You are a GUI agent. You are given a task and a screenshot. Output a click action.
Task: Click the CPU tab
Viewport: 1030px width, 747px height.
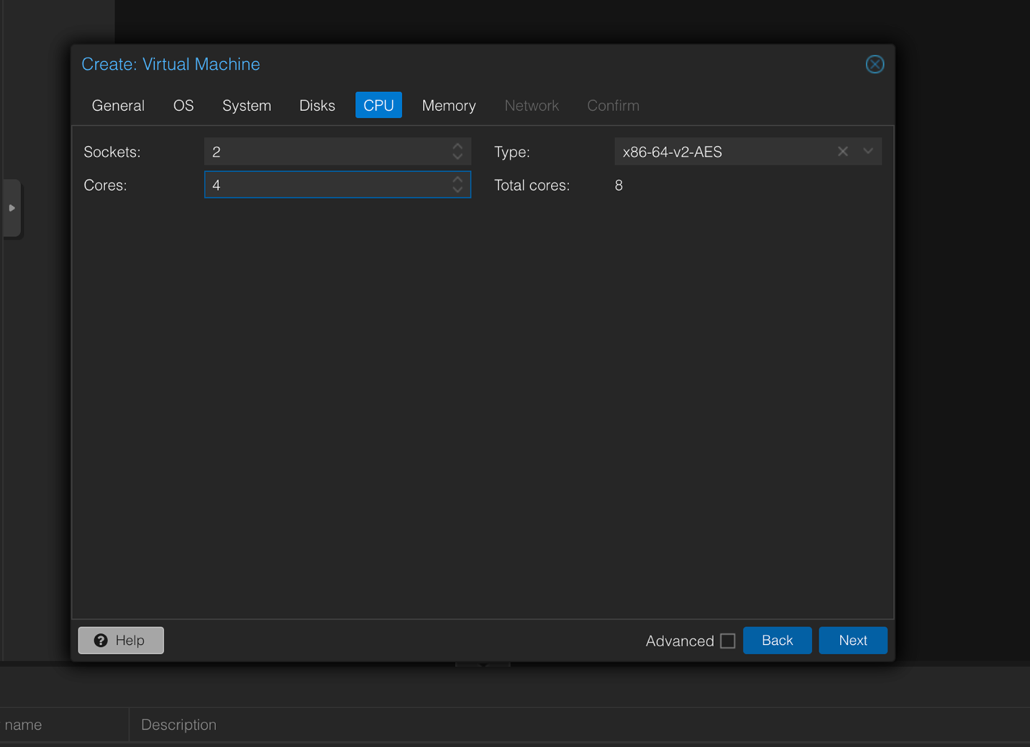[378, 105]
